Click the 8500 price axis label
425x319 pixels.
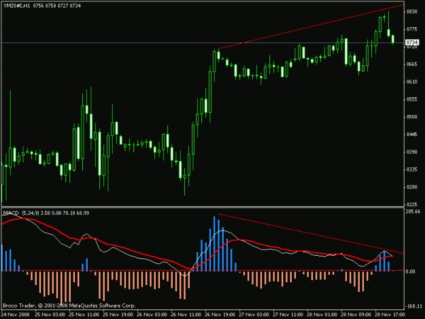click(411, 117)
